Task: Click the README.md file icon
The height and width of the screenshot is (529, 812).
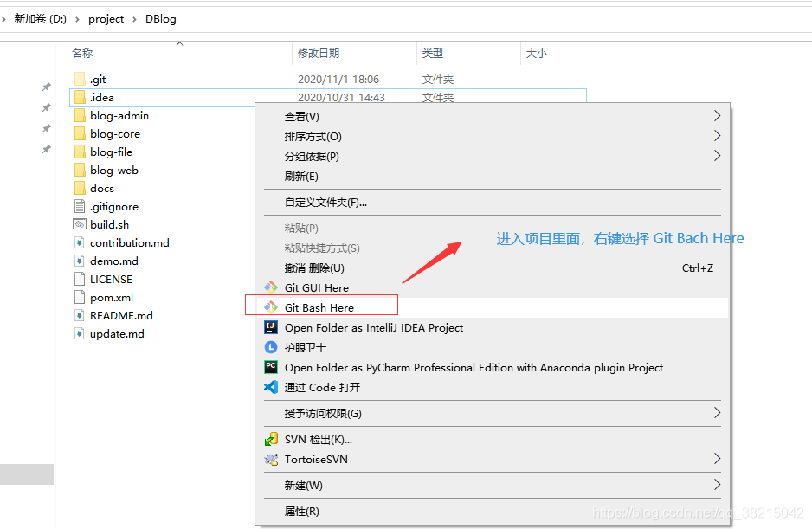Action: click(80, 315)
